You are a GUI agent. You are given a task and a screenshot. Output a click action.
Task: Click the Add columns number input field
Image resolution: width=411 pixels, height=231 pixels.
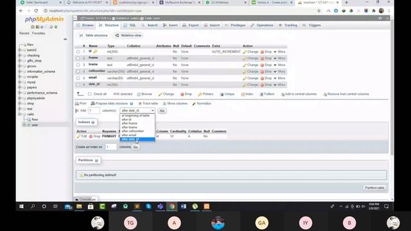point(94,111)
